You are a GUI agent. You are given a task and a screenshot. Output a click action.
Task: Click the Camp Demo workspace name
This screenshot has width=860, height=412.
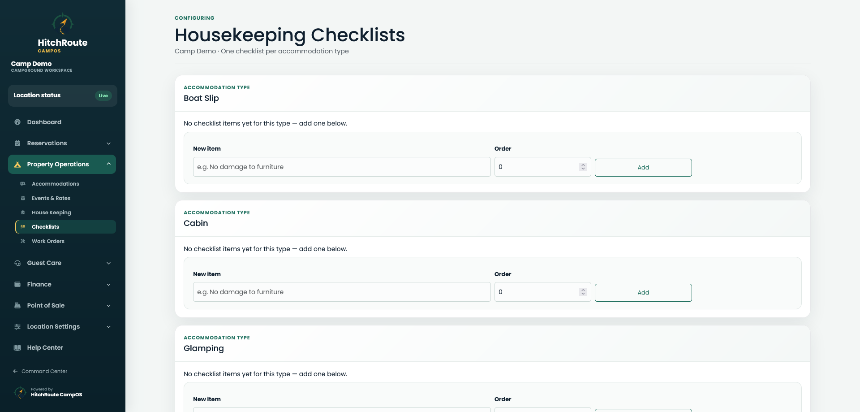(x=31, y=64)
